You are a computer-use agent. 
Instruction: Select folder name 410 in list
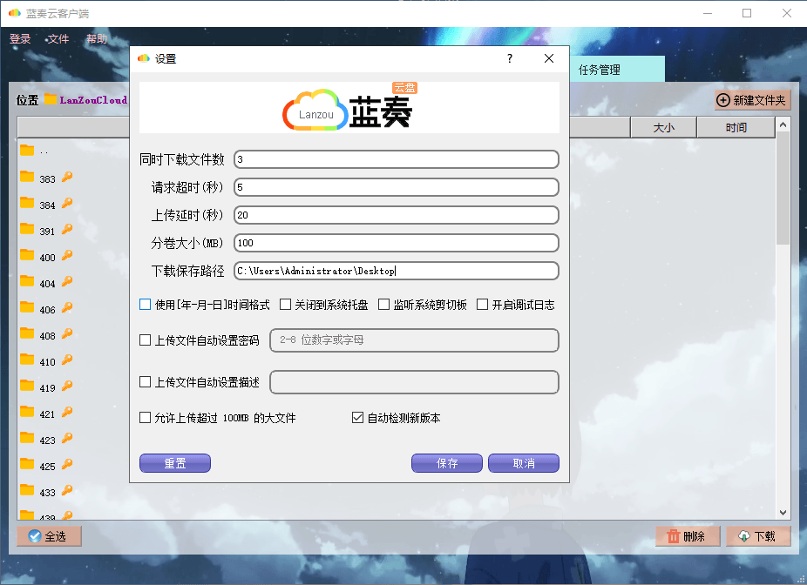click(x=47, y=362)
